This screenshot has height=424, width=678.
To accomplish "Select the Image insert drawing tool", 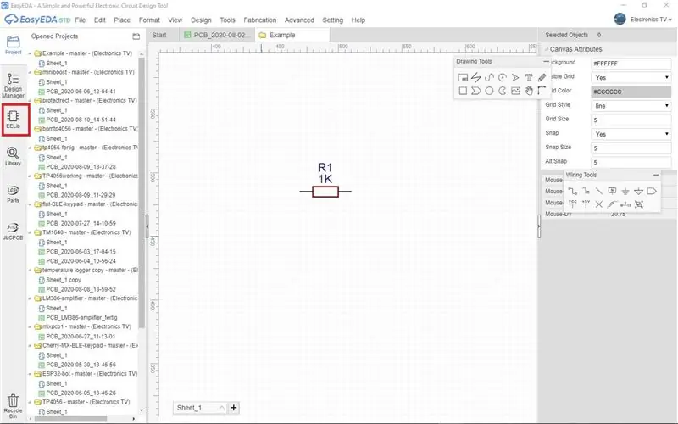I will pos(515,91).
